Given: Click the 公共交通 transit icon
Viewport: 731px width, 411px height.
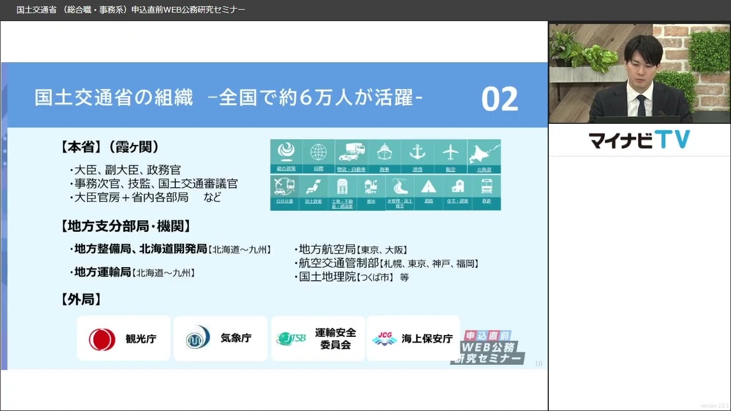Looking at the screenshot, I should point(284,187).
